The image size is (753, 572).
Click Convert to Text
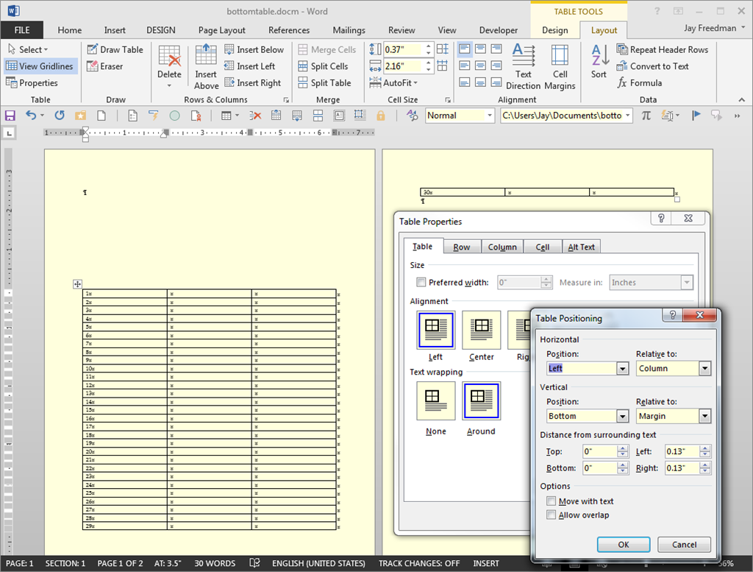[x=653, y=66]
